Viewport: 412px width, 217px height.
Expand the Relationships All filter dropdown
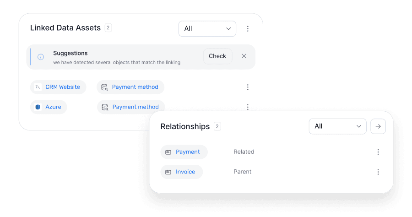pyautogui.click(x=338, y=126)
